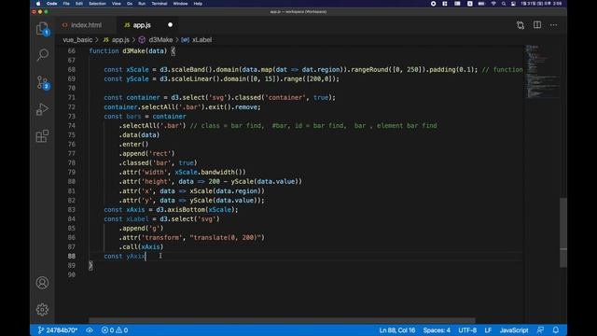This screenshot has width=597, height=336.
Task: Open the Run menu
Action: [x=142, y=4]
